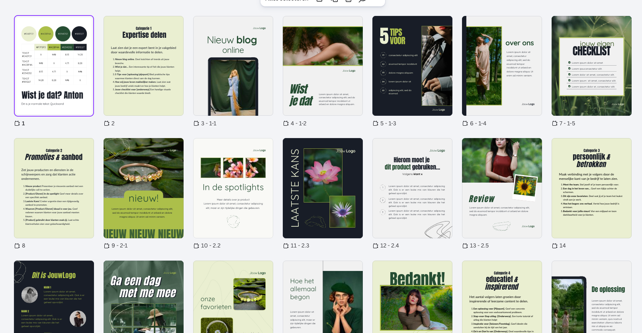The height and width of the screenshot is (333, 642).
Task: Open the 'Ga een dag met me mee' page
Action: click(143, 297)
